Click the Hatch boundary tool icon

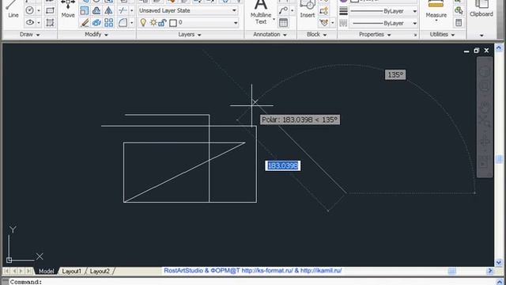50,22
